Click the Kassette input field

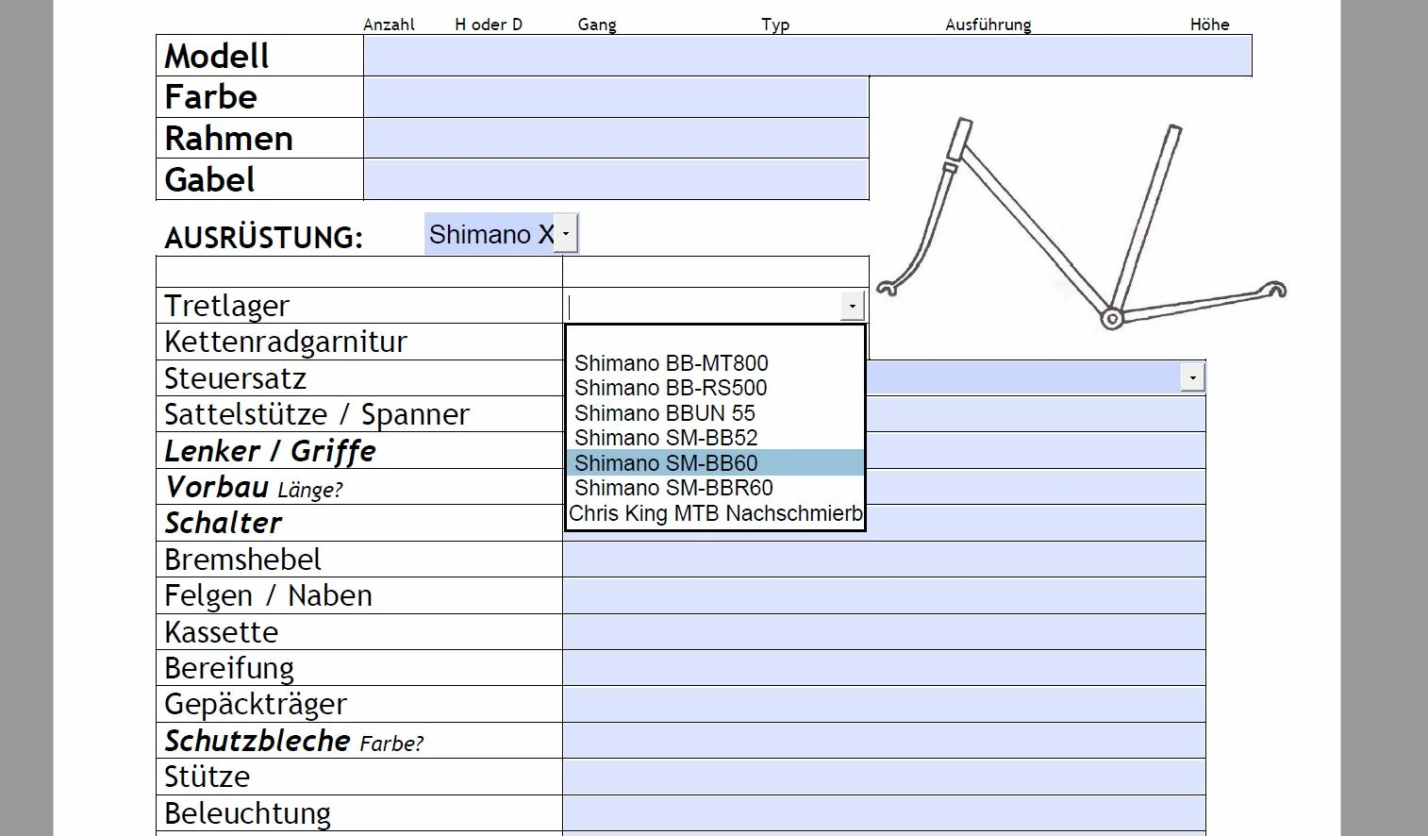[884, 632]
